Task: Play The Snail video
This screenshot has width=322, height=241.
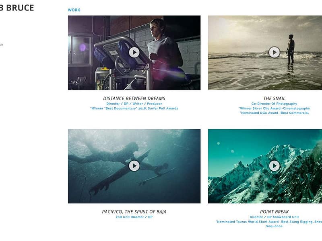Action: click(x=275, y=52)
